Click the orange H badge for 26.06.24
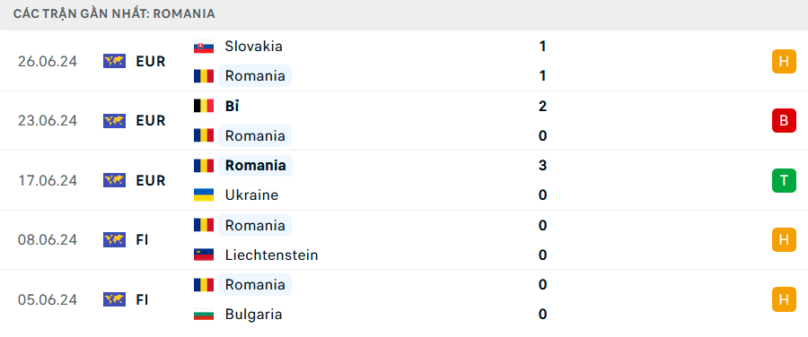Image resolution: width=808 pixels, height=337 pixels. 784,61
